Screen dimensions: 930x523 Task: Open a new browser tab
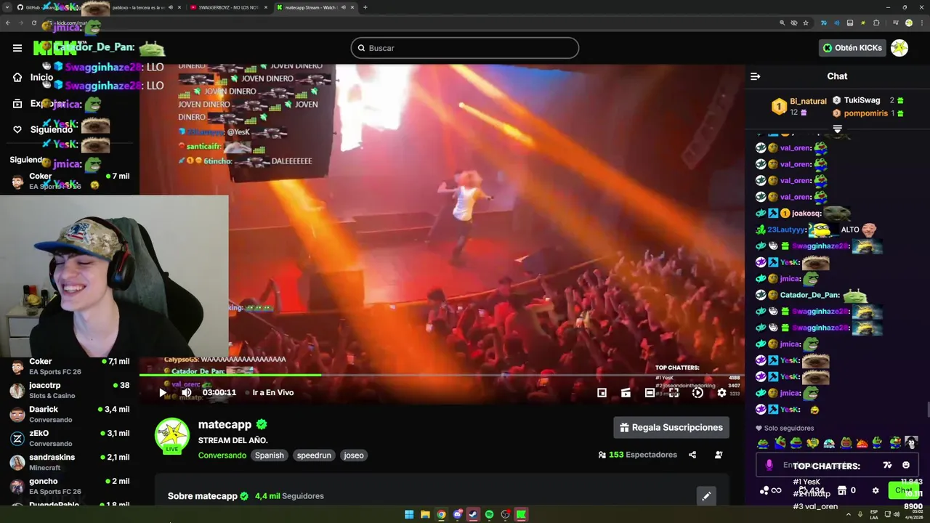click(365, 7)
